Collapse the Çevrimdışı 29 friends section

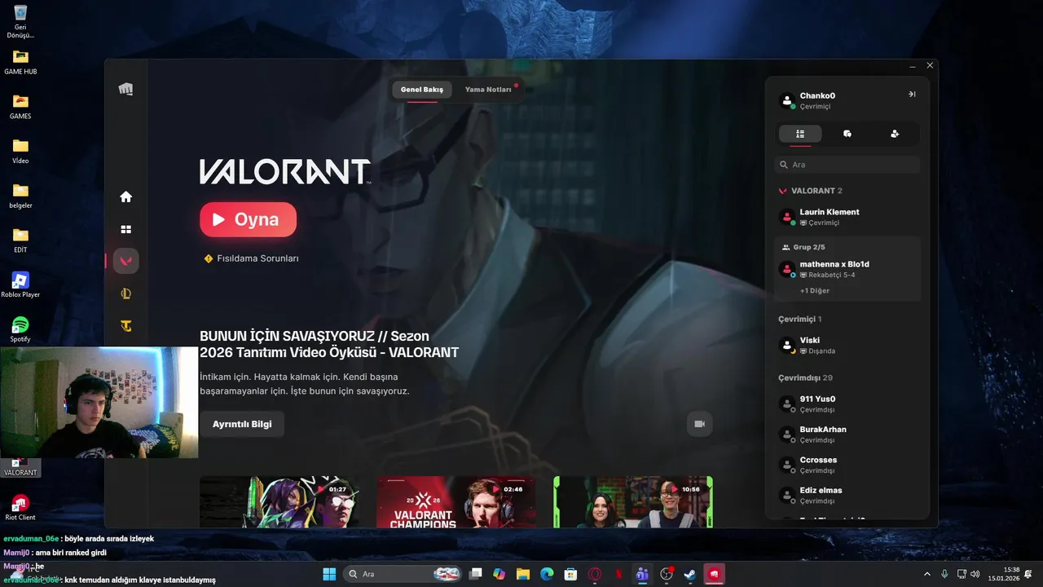[x=805, y=378]
